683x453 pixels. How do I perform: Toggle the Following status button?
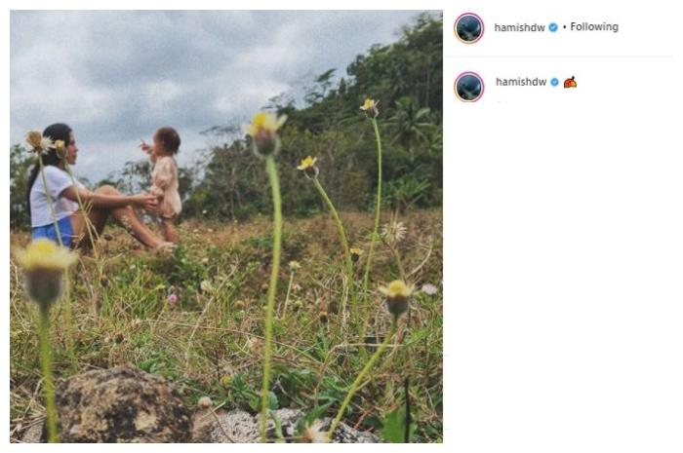click(594, 27)
